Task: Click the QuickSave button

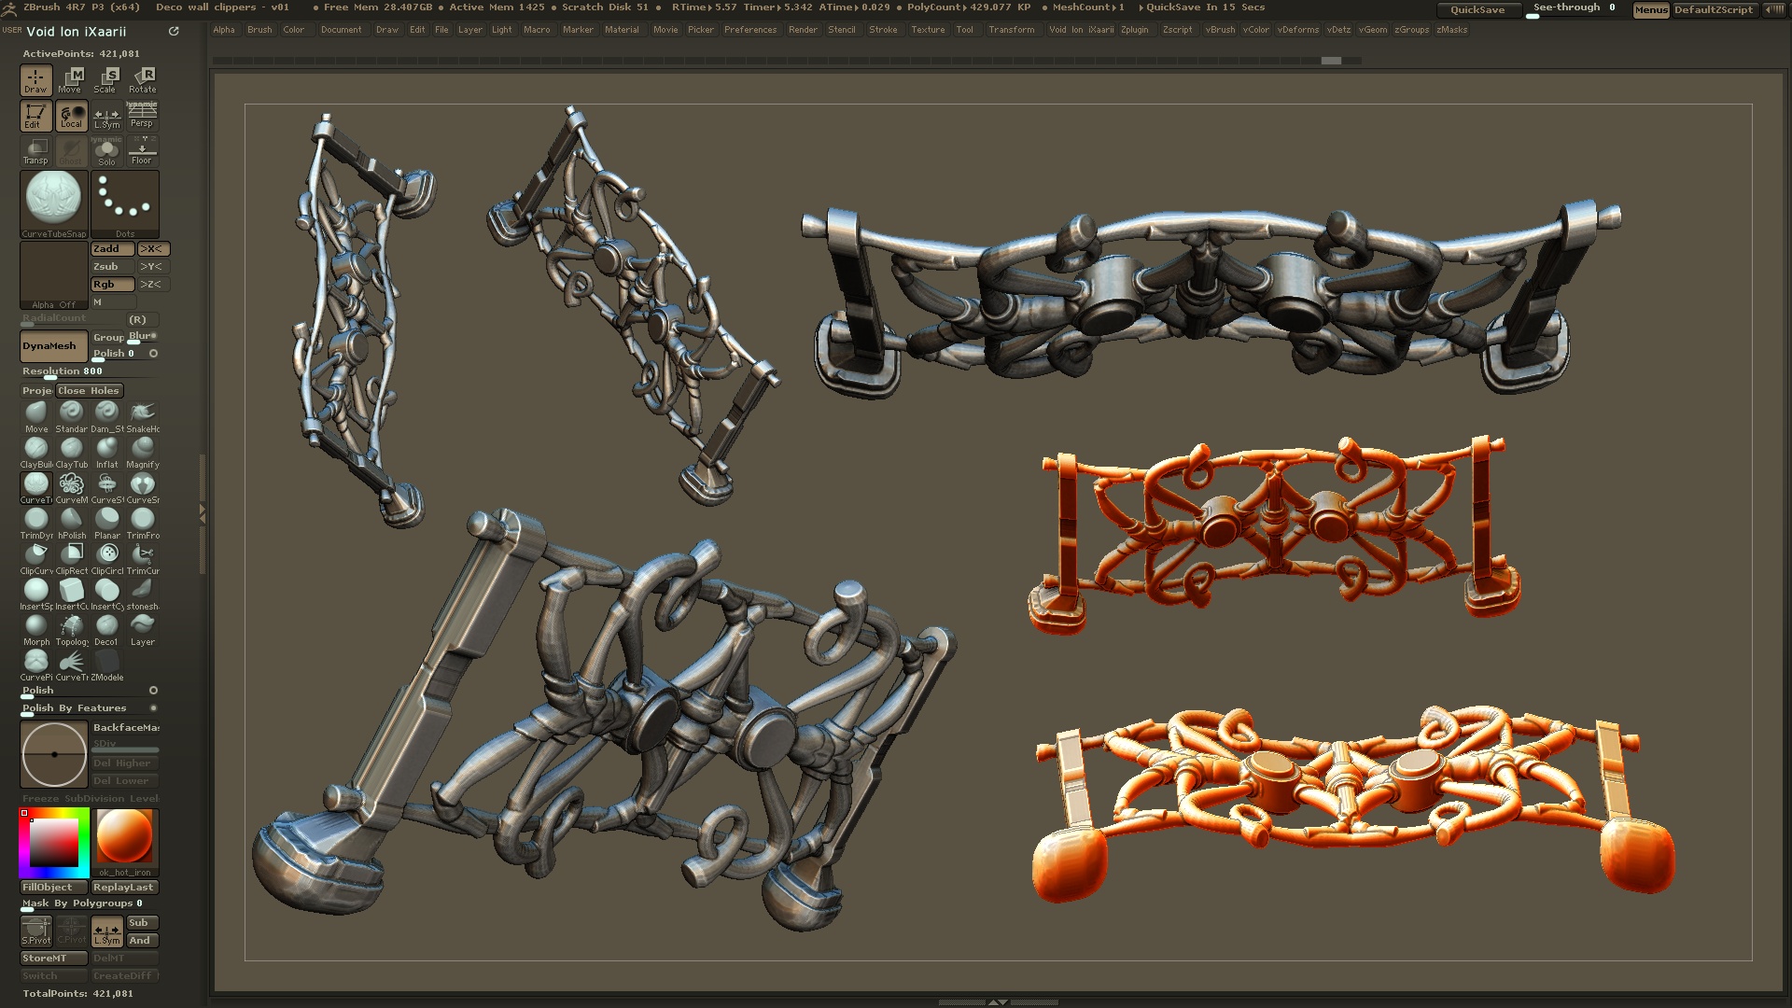Action: point(1480,9)
